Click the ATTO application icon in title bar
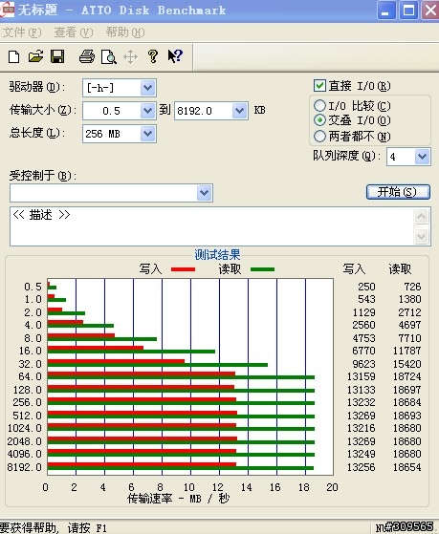This screenshot has width=439, height=534. click(7, 10)
